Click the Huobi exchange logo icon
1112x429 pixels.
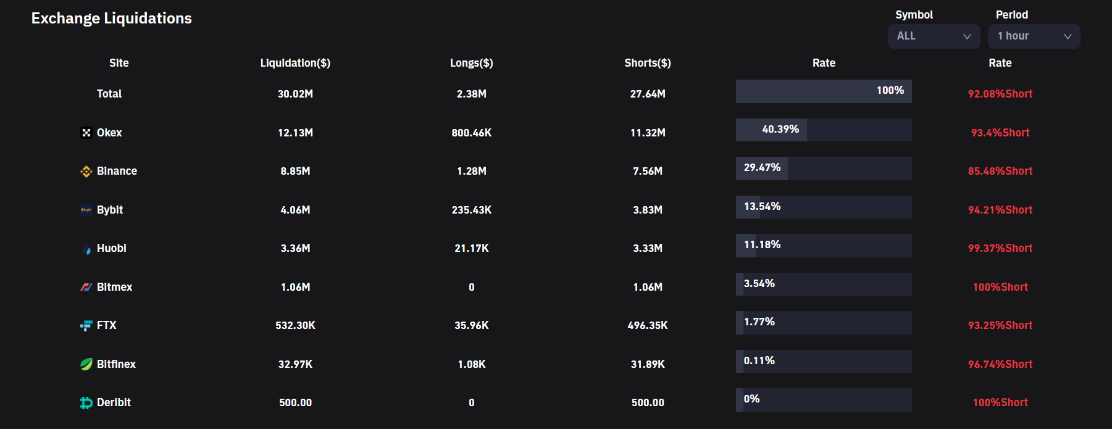click(86, 249)
